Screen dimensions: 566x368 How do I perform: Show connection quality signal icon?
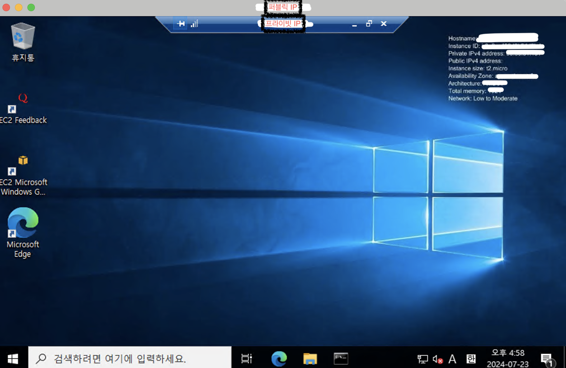195,24
